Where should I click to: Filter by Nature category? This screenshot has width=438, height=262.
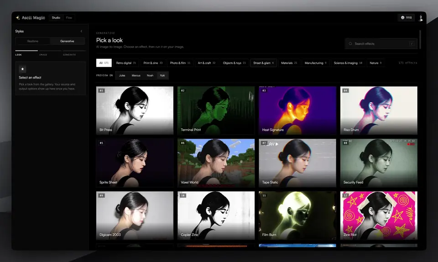pos(375,63)
